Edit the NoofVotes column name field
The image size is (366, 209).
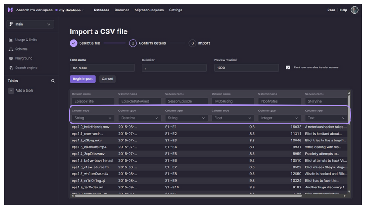tap(280, 101)
